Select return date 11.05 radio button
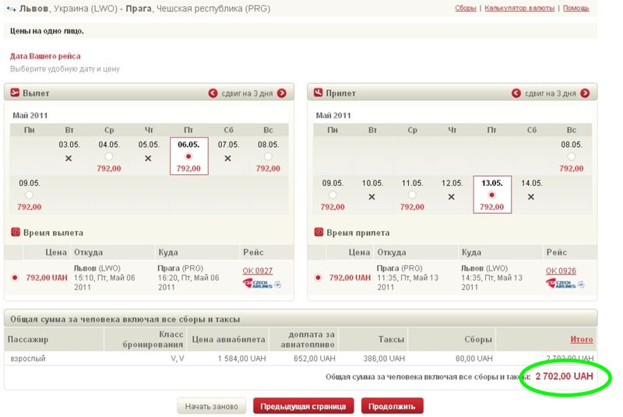 (x=412, y=195)
